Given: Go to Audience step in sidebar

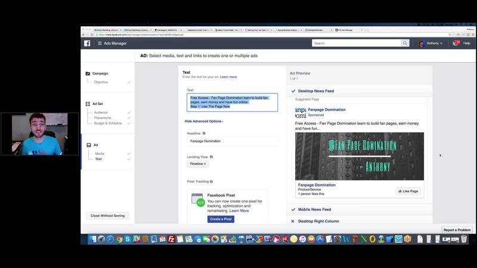Looking at the screenshot, I should [101, 113].
